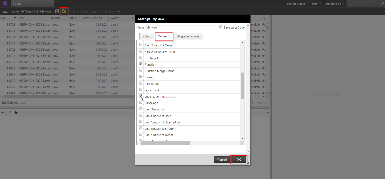Image resolution: width=385 pixels, height=179 pixels.
Task: Check Function Merge Name column
Action: (x=141, y=70)
